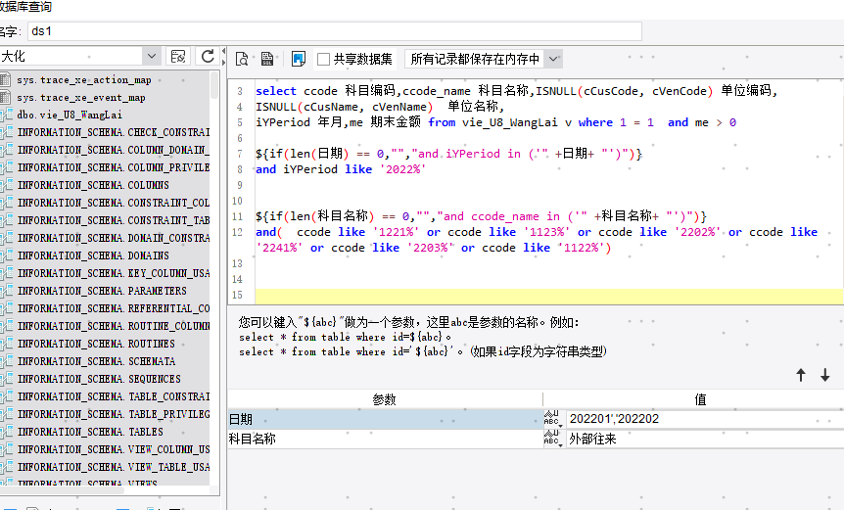Viewport: 844px width, 510px height.
Task: Click SQL line with ccode like '1221%'
Action: pos(537,232)
